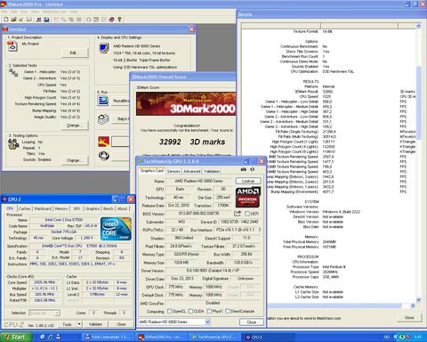The image size is (427, 342).
Task: Open the Bench tab in CPU-Z
Action: coord(109,208)
